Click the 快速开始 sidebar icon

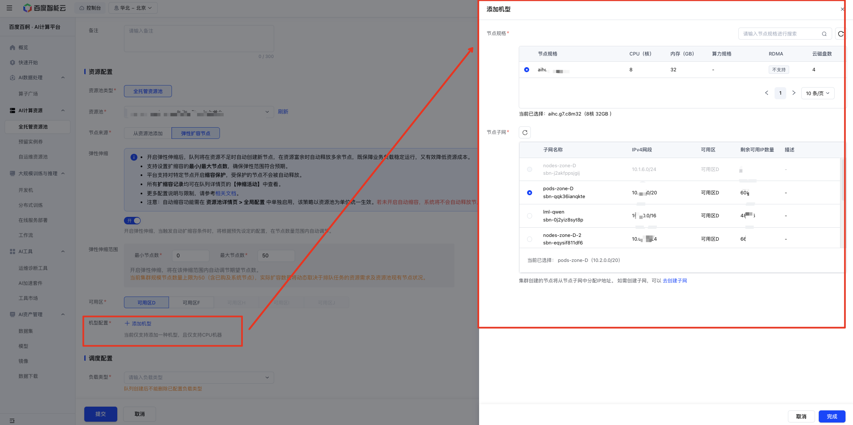(13, 63)
